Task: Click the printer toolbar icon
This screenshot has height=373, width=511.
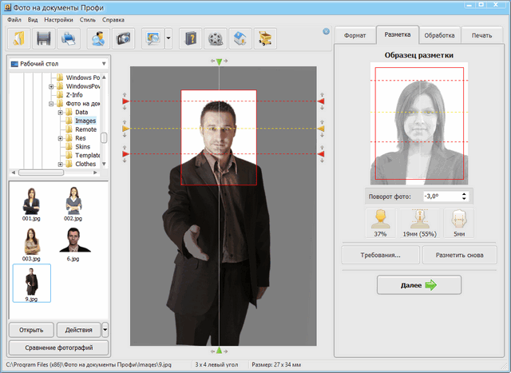Action: click(x=69, y=38)
